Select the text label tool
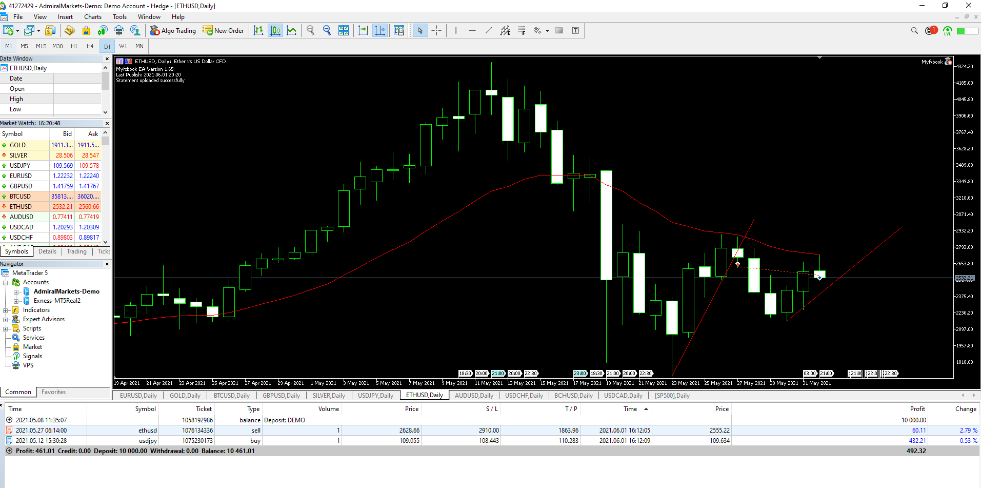 click(x=575, y=31)
